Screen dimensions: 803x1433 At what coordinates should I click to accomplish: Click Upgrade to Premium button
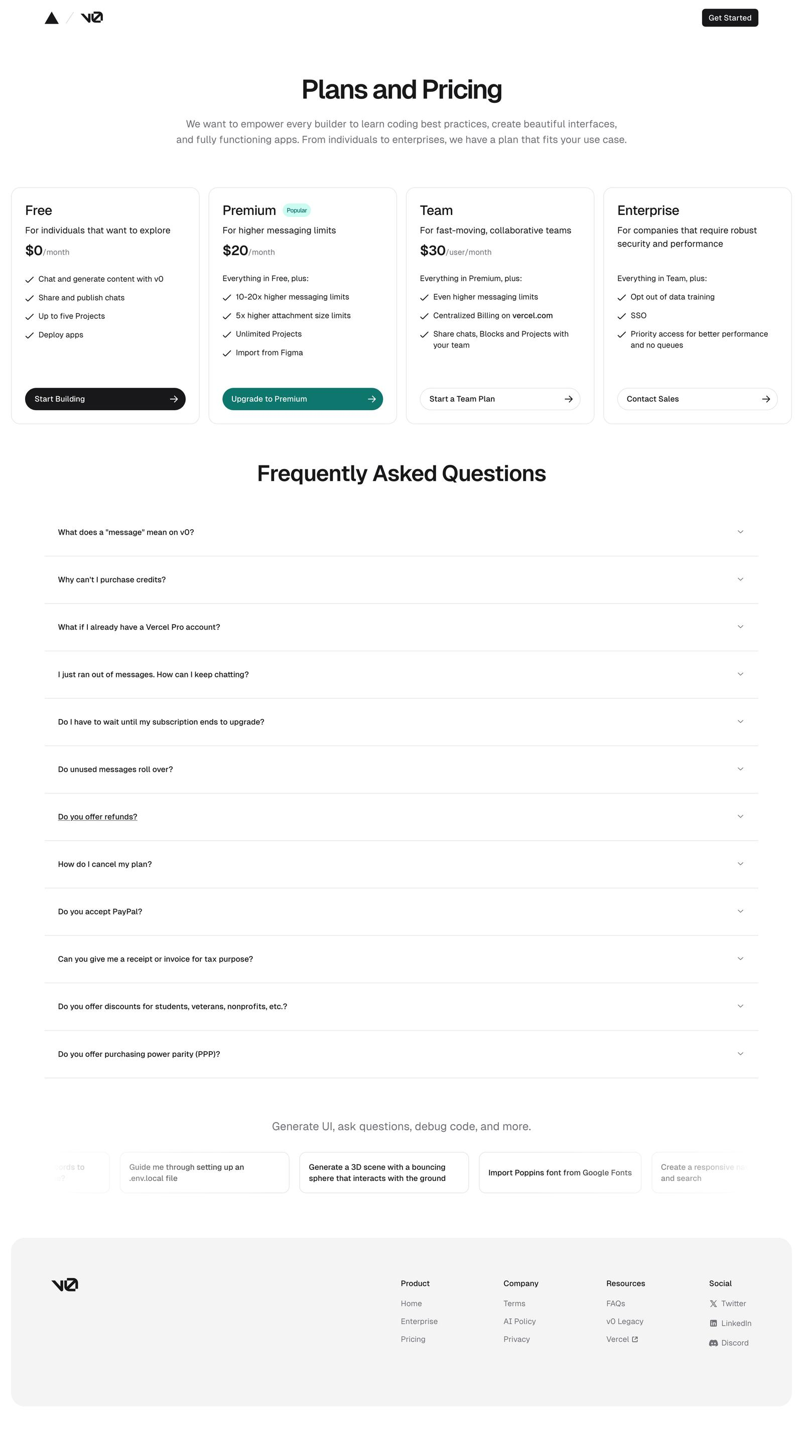tap(303, 399)
